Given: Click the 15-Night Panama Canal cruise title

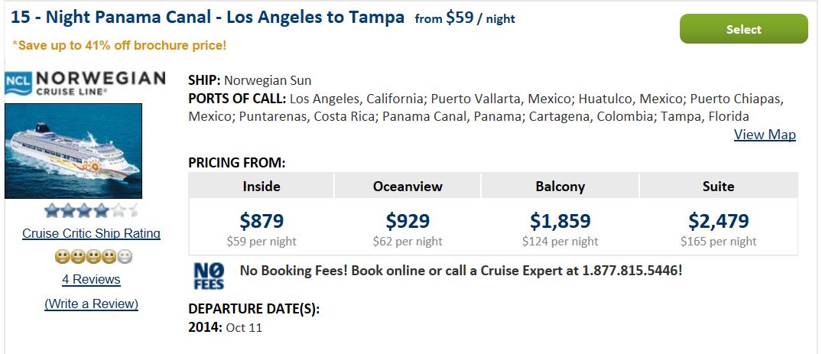Looking at the screenshot, I should point(207,18).
